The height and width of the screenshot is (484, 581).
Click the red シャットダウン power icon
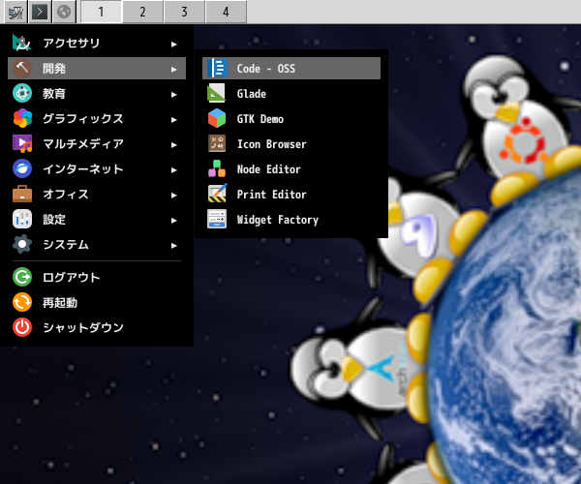[22, 327]
